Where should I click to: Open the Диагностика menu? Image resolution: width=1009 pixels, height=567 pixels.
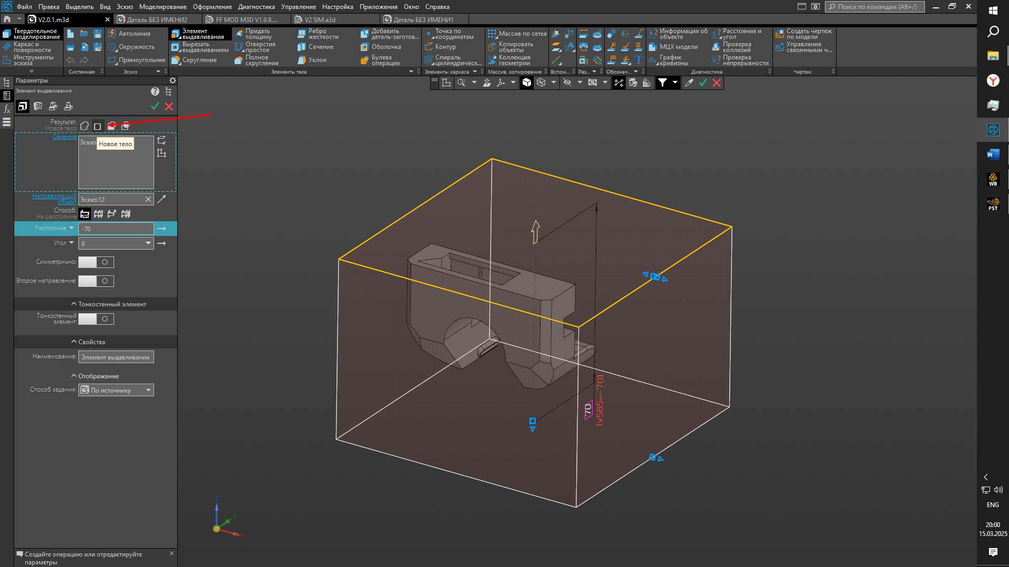coord(257,7)
